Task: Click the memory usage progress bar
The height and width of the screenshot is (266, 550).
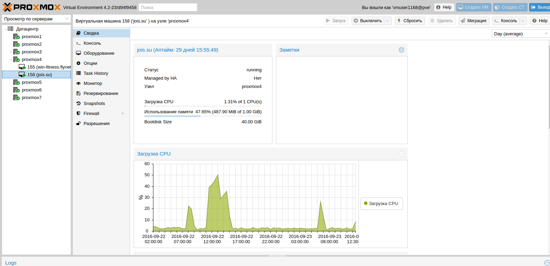Action: pyautogui.click(x=203, y=116)
